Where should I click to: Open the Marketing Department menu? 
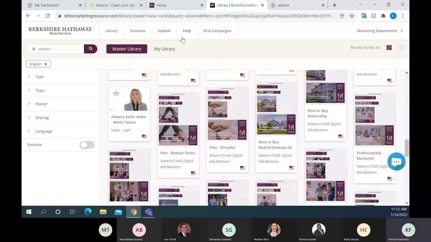pyautogui.click(x=380, y=31)
